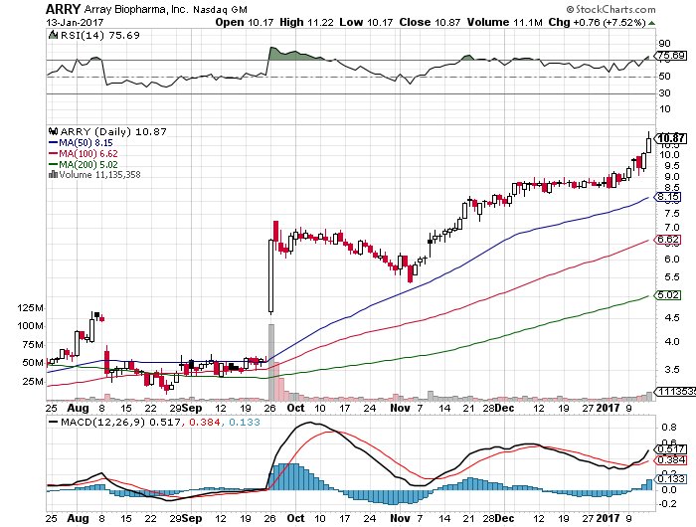Click 'Oct' on the price chart date axis
Screen dimensions: 696x527
pyautogui.click(x=295, y=408)
